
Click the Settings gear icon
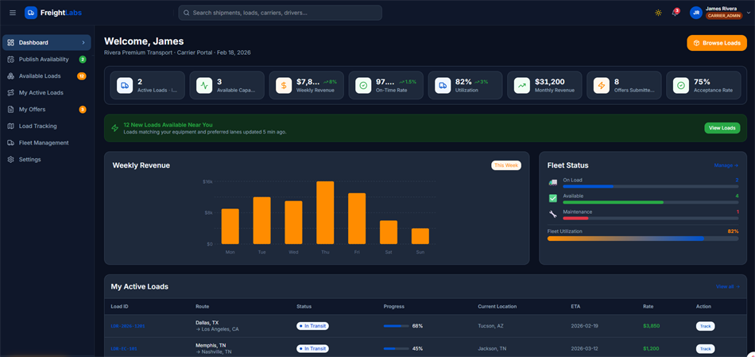(x=10, y=160)
